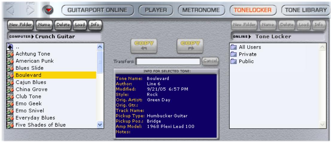Select the China Grove tone

click(31, 89)
